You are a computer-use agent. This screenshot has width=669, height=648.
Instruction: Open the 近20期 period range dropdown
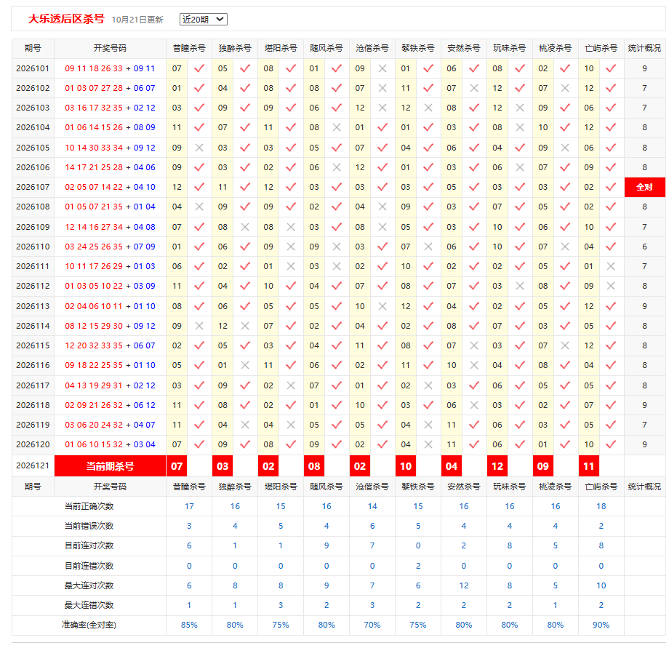tap(203, 19)
